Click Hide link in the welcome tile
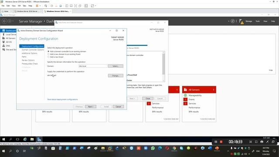Viewport: 279px width, 157px height. (271, 70)
